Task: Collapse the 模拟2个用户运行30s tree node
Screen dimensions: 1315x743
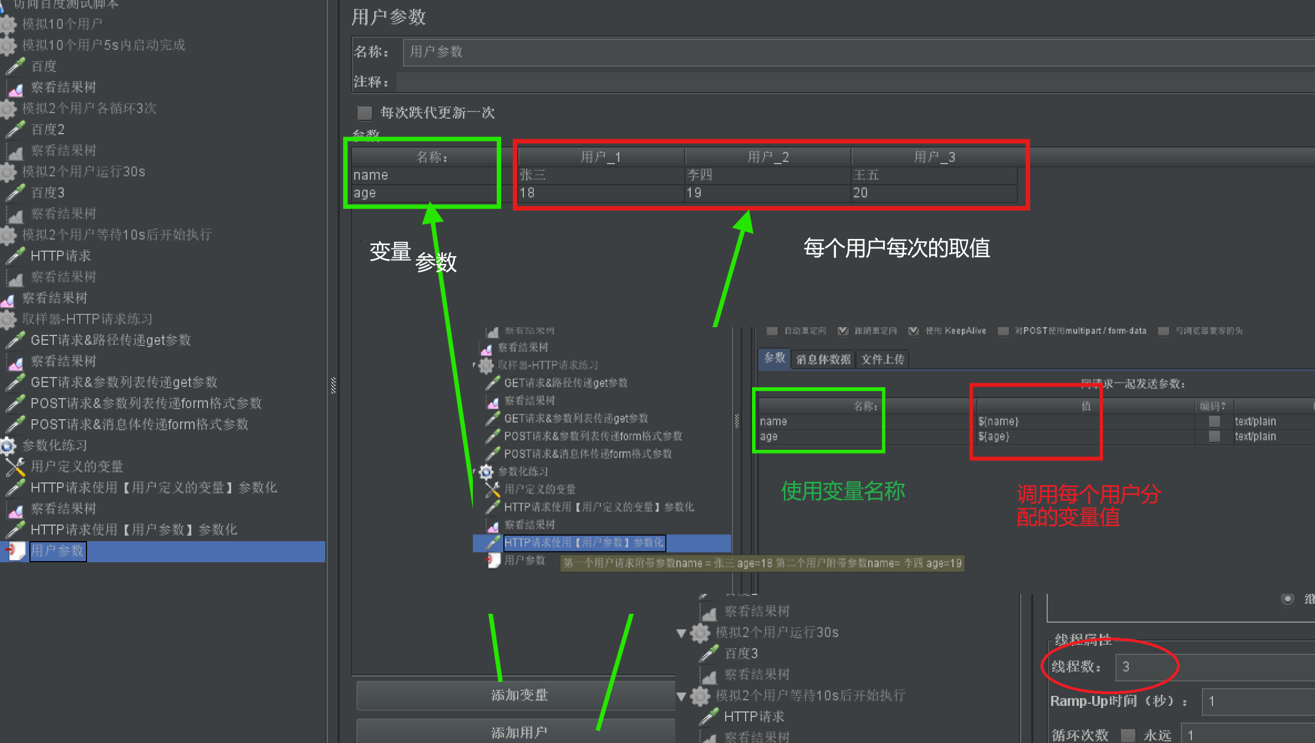Action: pyautogui.click(x=681, y=633)
